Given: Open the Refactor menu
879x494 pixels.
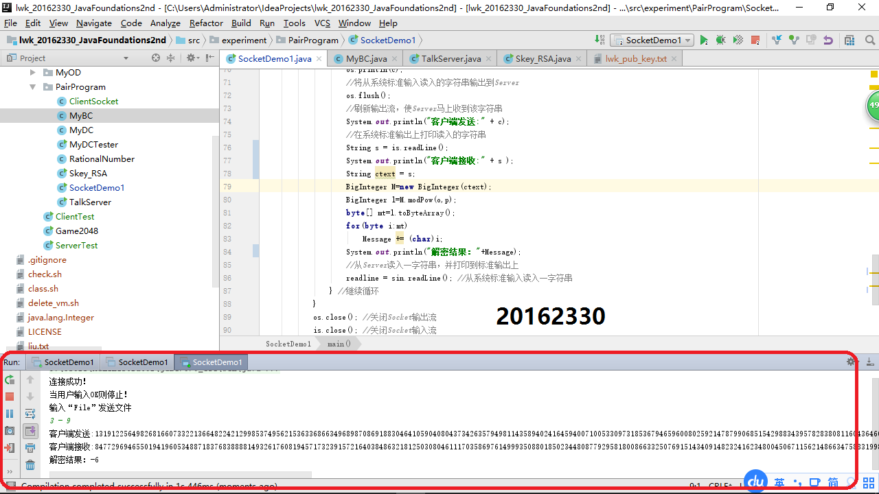Looking at the screenshot, I should (x=206, y=23).
